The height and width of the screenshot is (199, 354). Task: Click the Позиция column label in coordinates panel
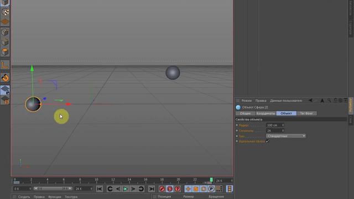[x=164, y=197]
